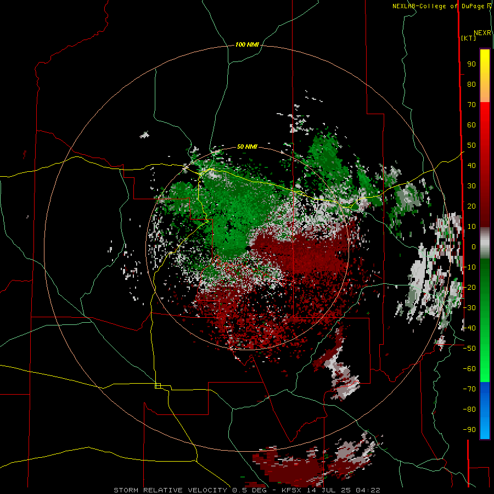Image resolution: width=494 pixels, height=494 pixels.
Task: Pick the gray zero-velocity band on scale
Action: 485,243
